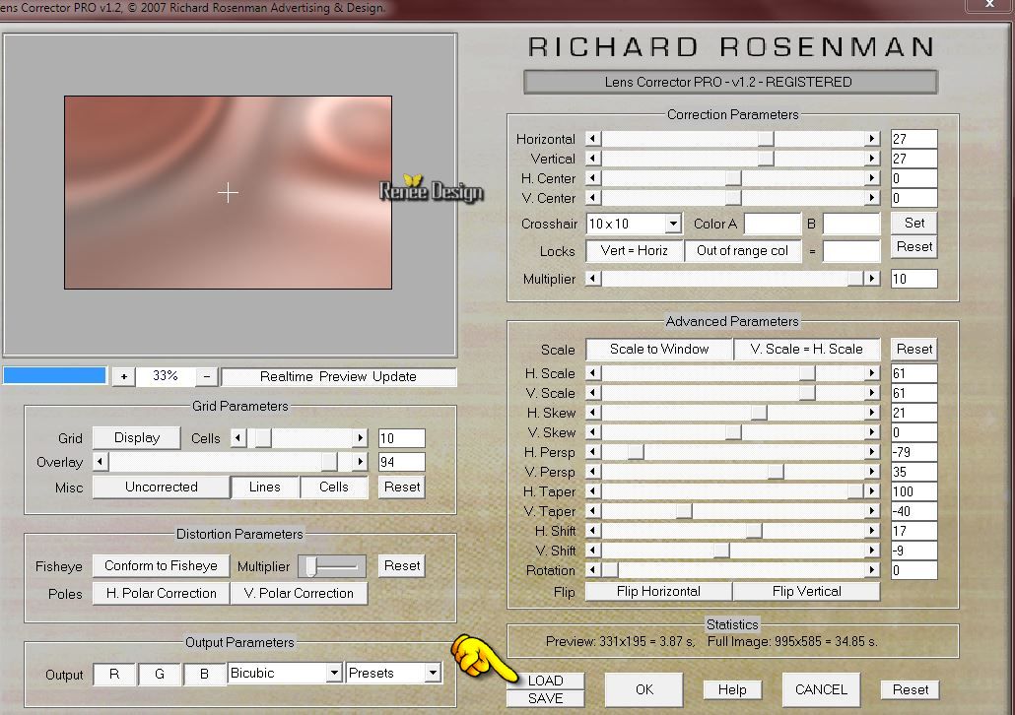Click Set in Correction Parameters

[914, 224]
